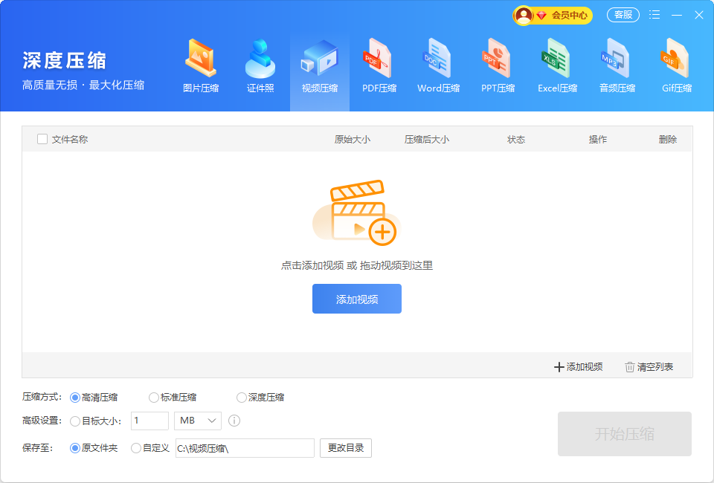Screen dimensions: 714x483
Task: Open the 图片压缩 image compression tool
Action: click(201, 68)
